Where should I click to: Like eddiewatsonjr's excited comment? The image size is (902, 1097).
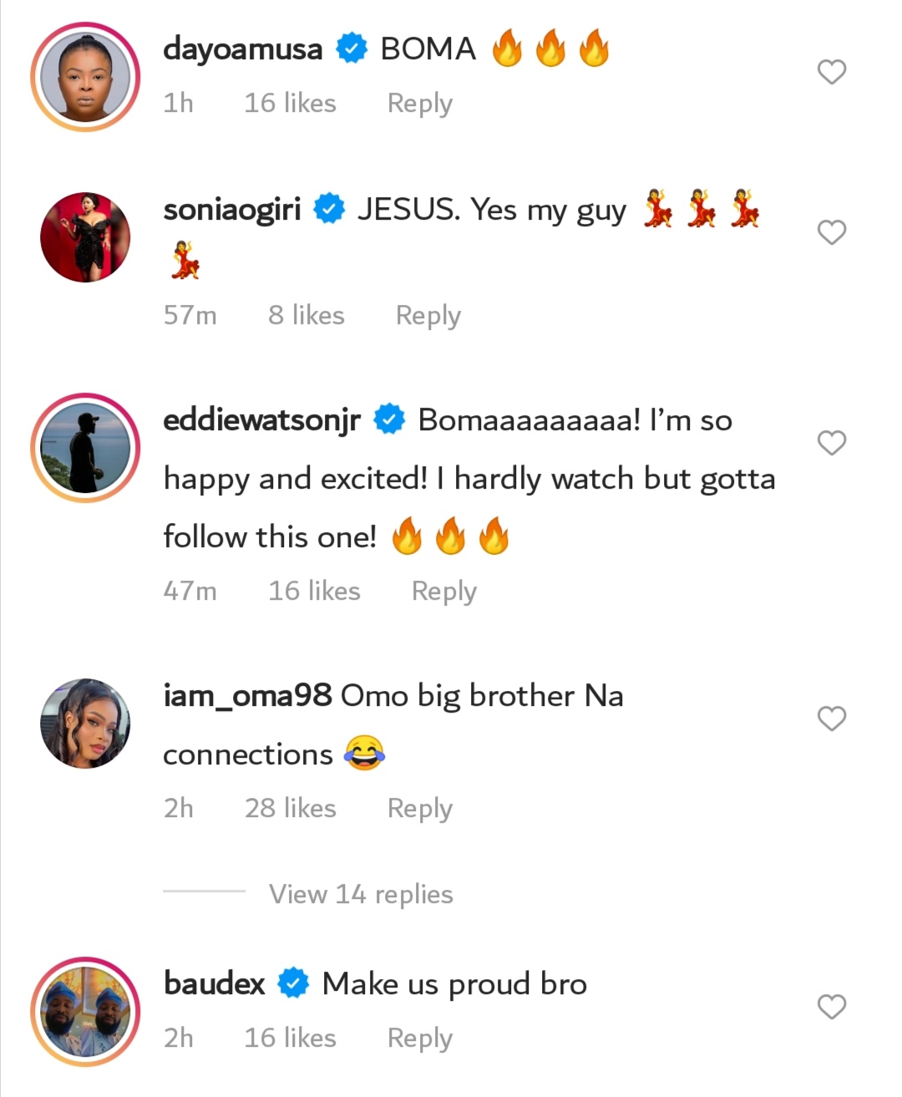831,442
